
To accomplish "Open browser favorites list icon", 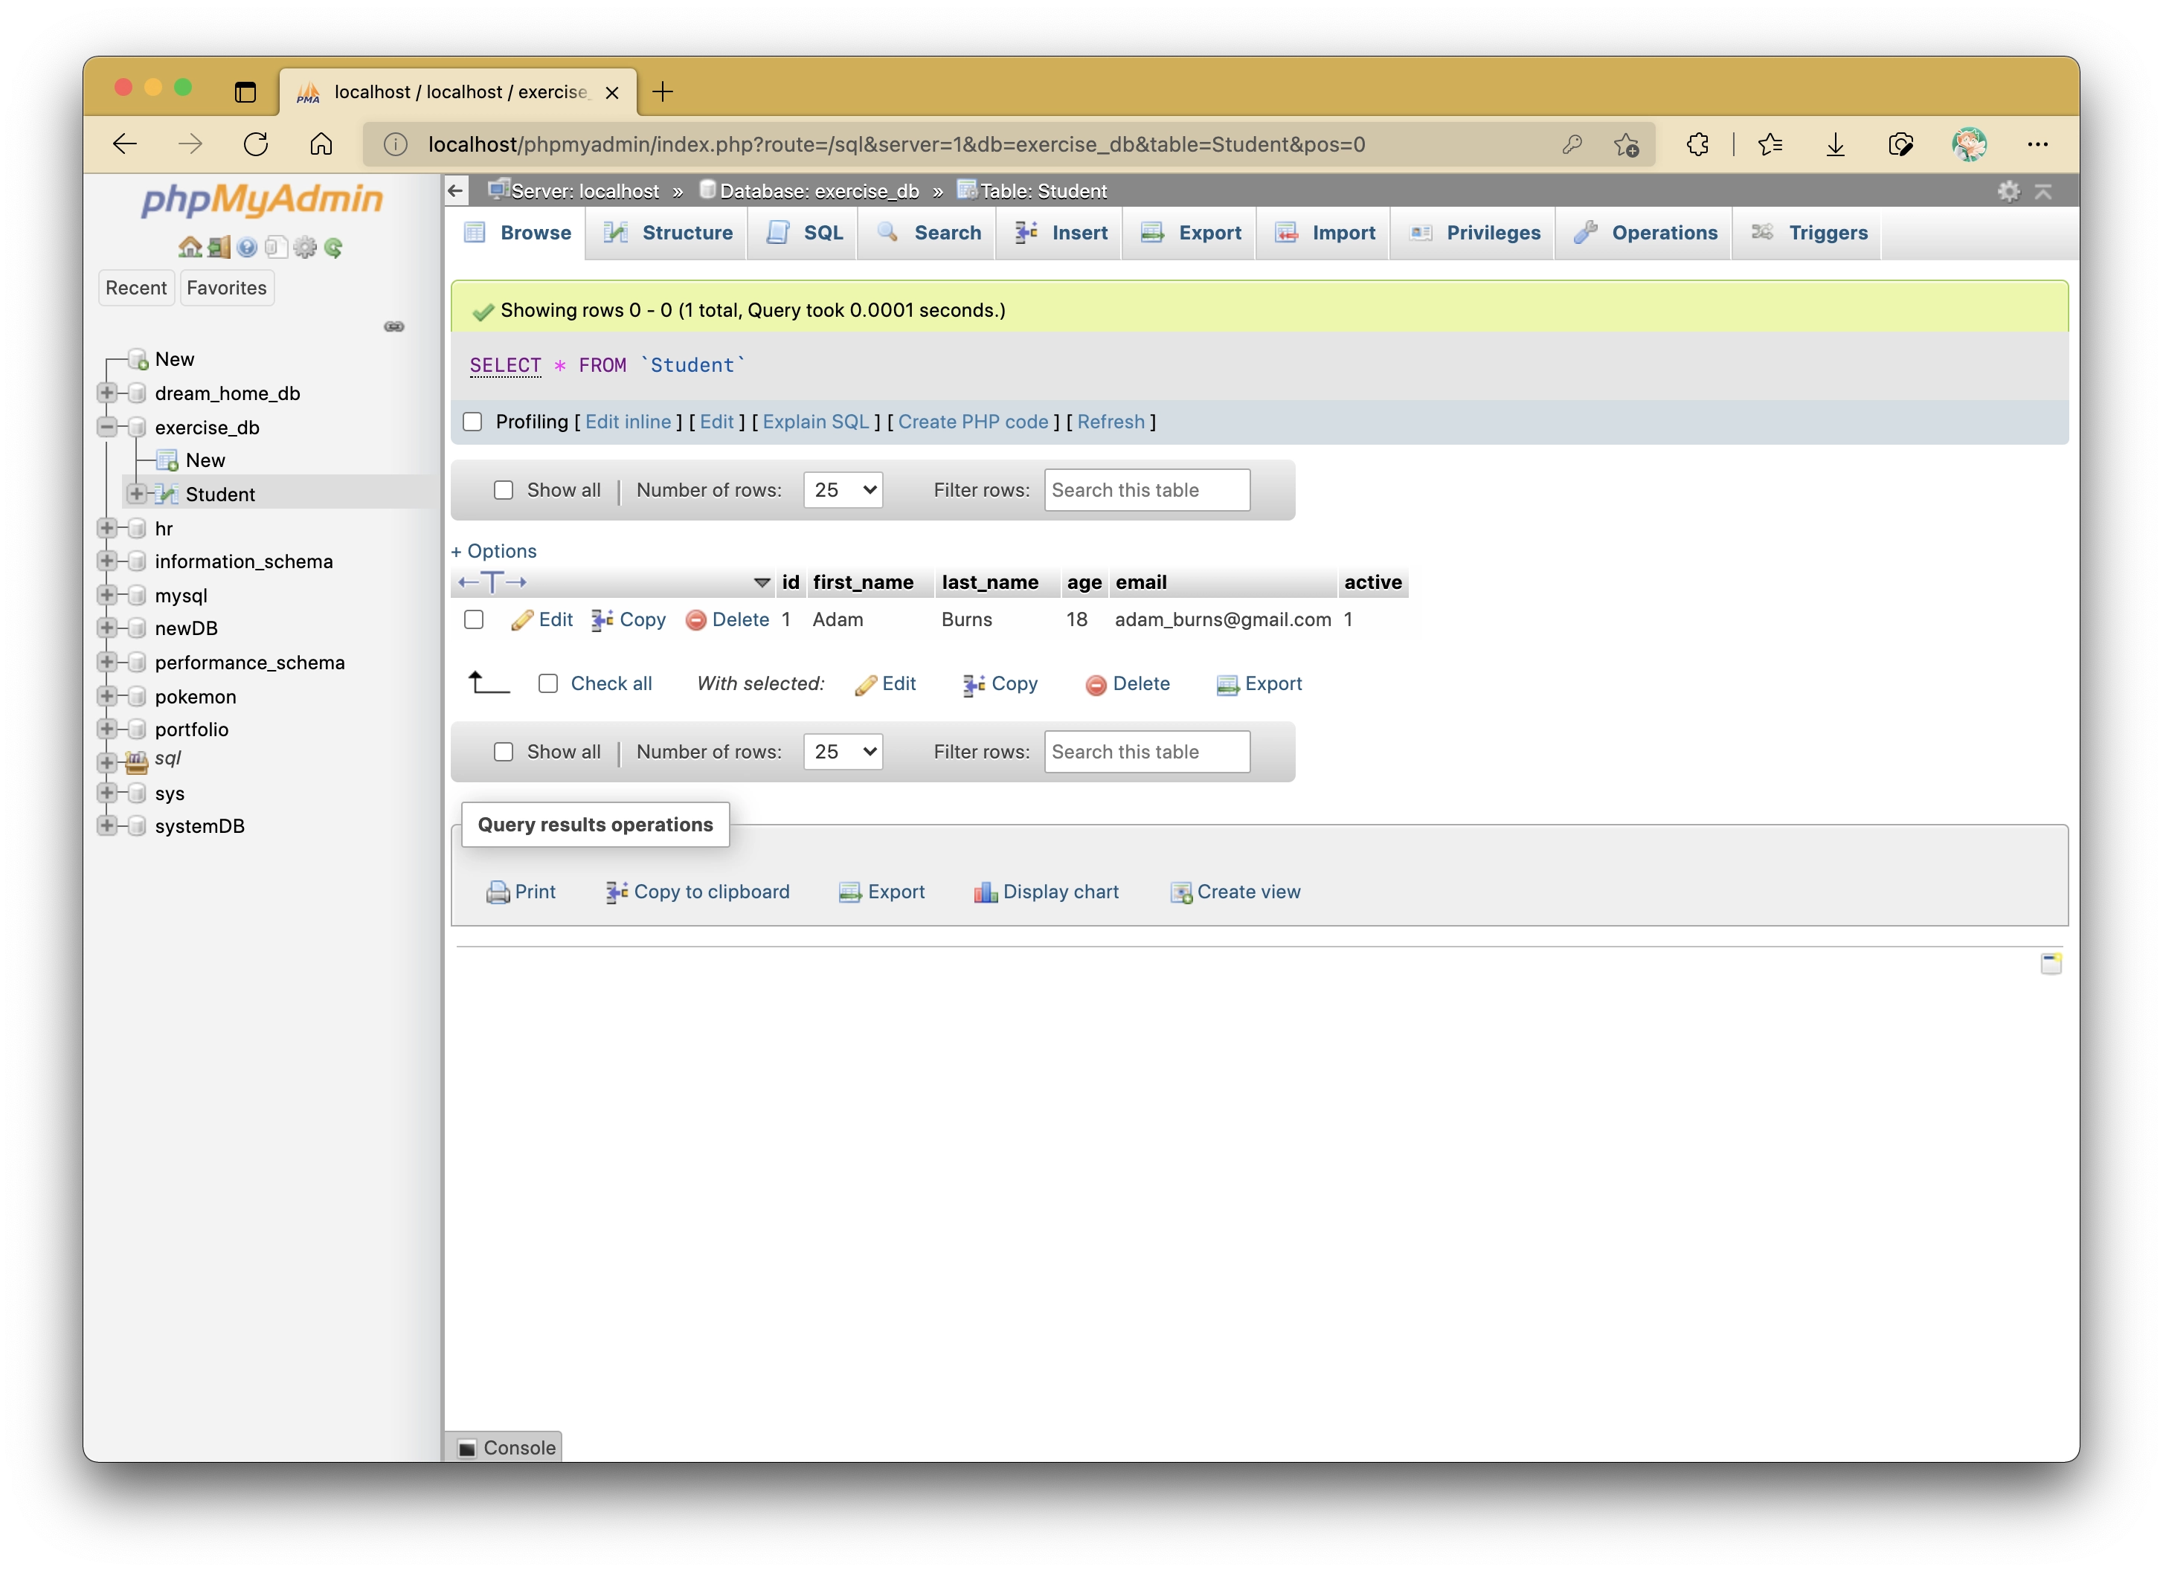I will (x=1770, y=144).
